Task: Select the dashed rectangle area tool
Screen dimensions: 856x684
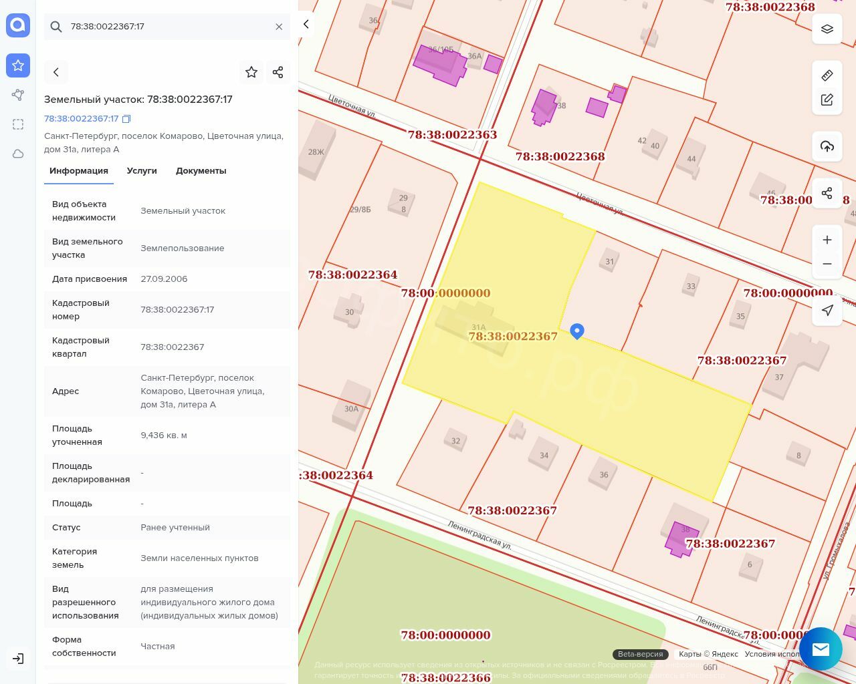Action: (x=18, y=124)
